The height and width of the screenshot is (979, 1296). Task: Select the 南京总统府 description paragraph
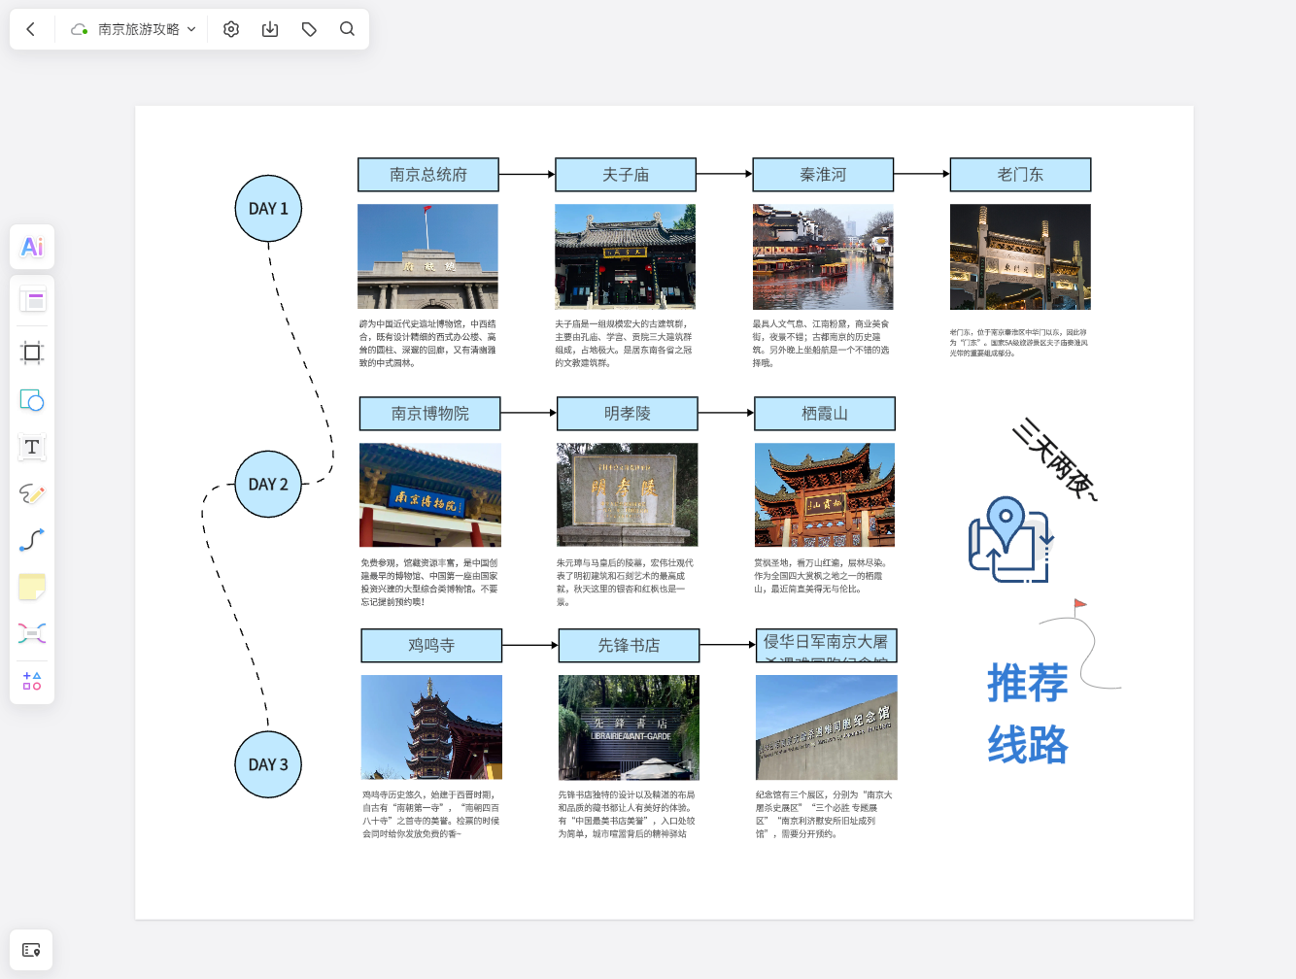click(x=427, y=344)
